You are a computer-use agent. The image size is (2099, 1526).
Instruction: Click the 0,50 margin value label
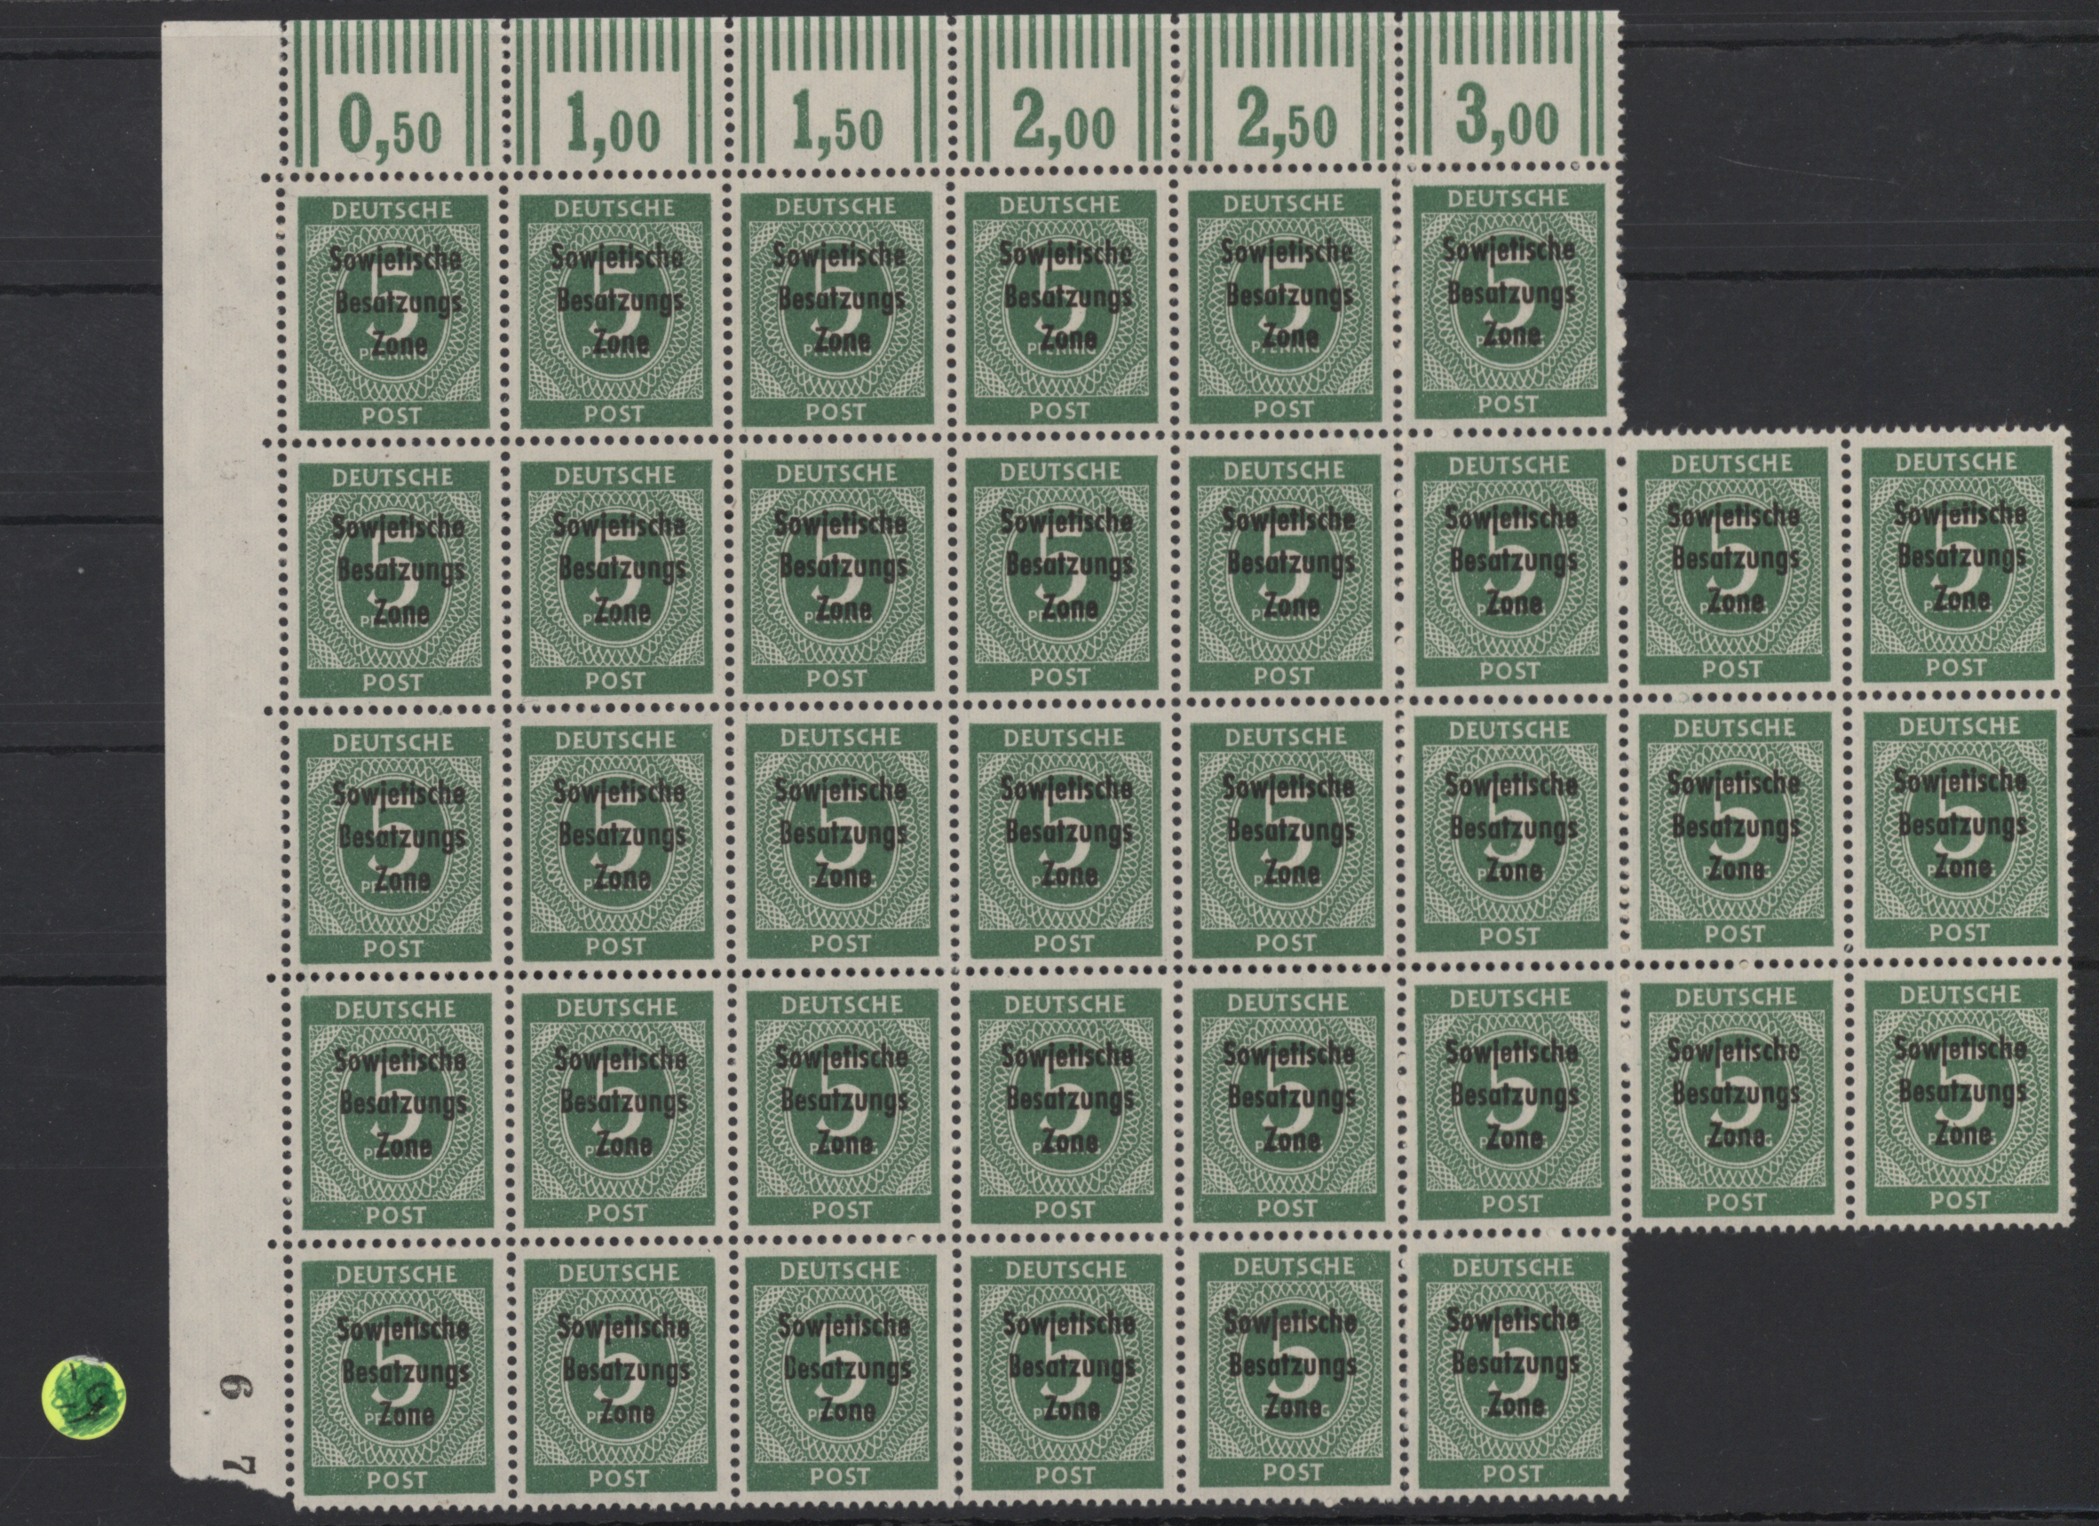(391, 125)
